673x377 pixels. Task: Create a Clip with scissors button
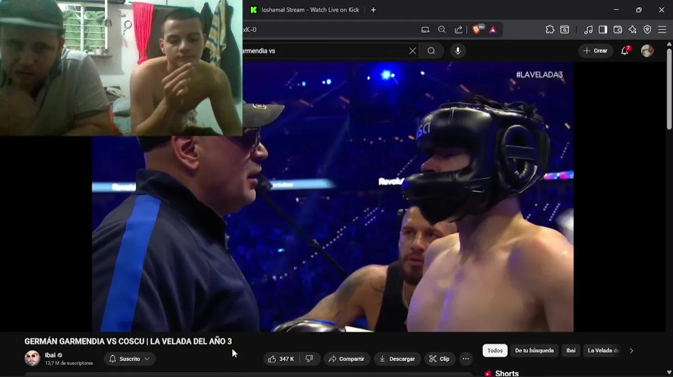pos(439,359)
